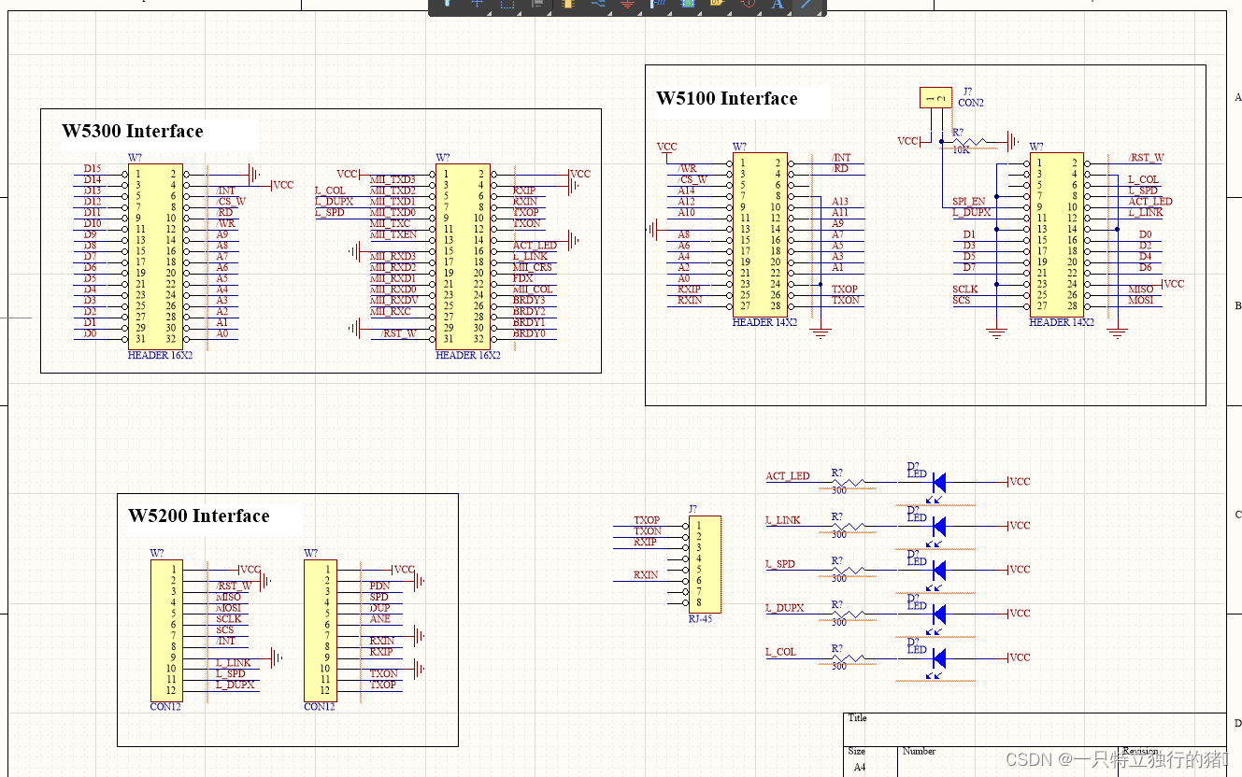1242x777 pixels.
Task: Select the Place Wire tool
Action: [x=597, y=5]
